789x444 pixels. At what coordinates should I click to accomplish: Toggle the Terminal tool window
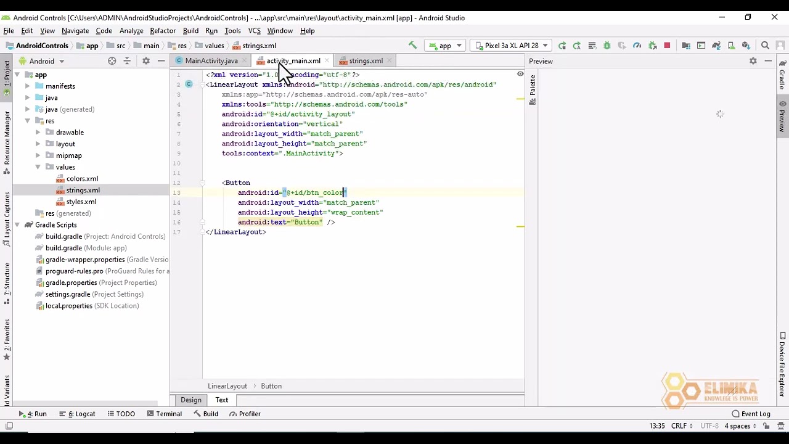click(x=164, y=414)
